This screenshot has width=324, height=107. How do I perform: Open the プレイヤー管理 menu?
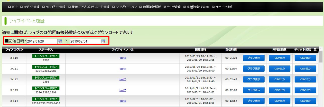[x=55, y=7]
